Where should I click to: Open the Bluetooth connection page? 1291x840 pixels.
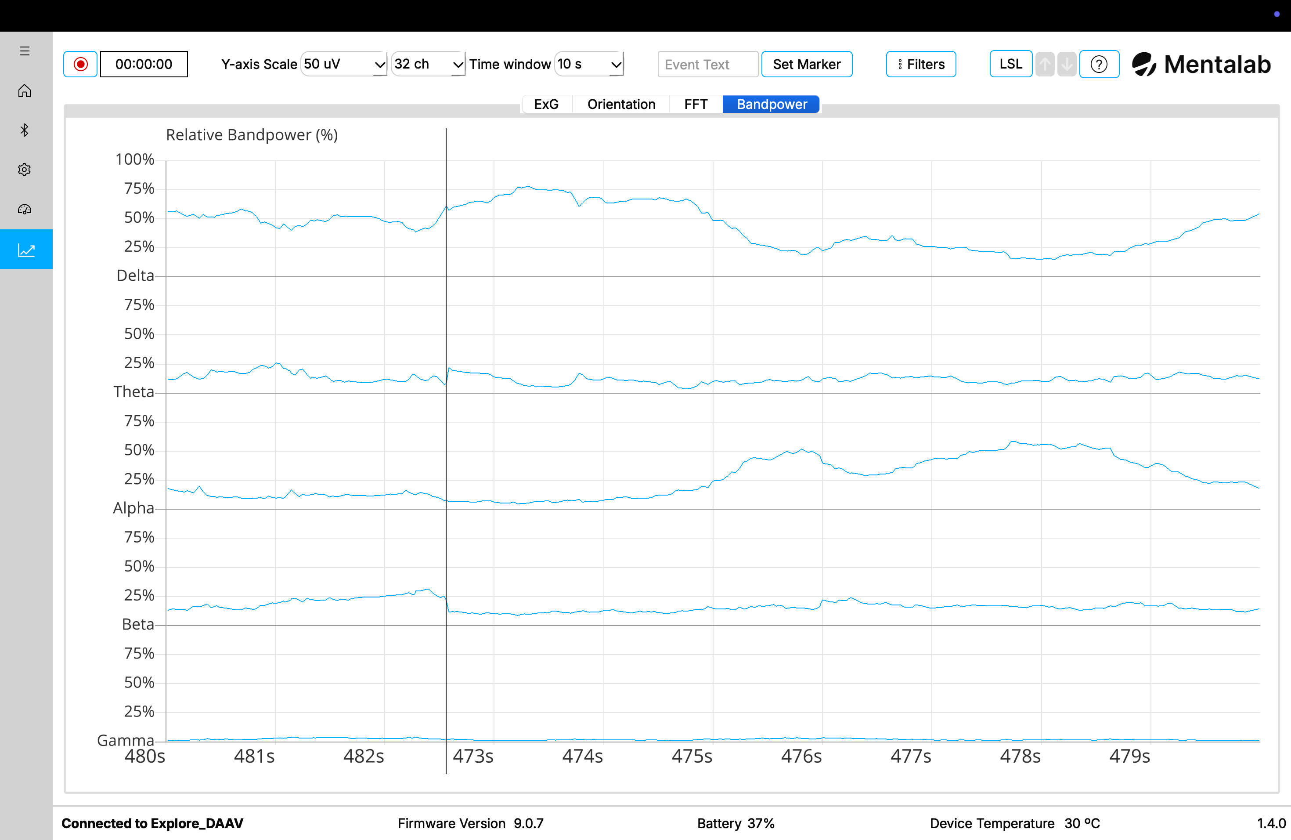click(25, 130)
